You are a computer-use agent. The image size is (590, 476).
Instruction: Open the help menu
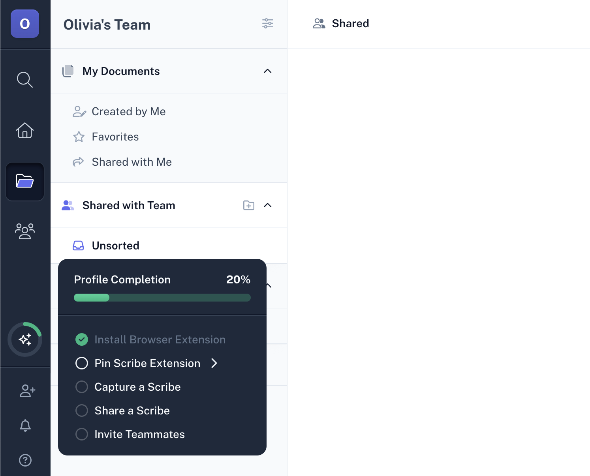coord(25,460)
